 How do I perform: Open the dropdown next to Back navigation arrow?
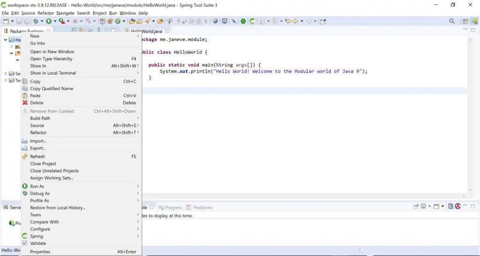coord(302,21)
